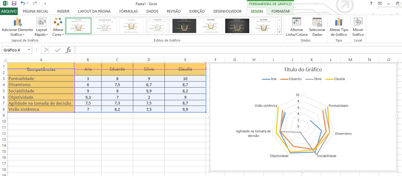Open the ARQUIVO menu
This screenshot has height=176, width=402.
[x=9, y=11]
